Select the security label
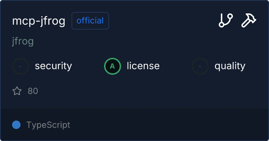This screenshot has width=269, height=141. pos(53,66)
